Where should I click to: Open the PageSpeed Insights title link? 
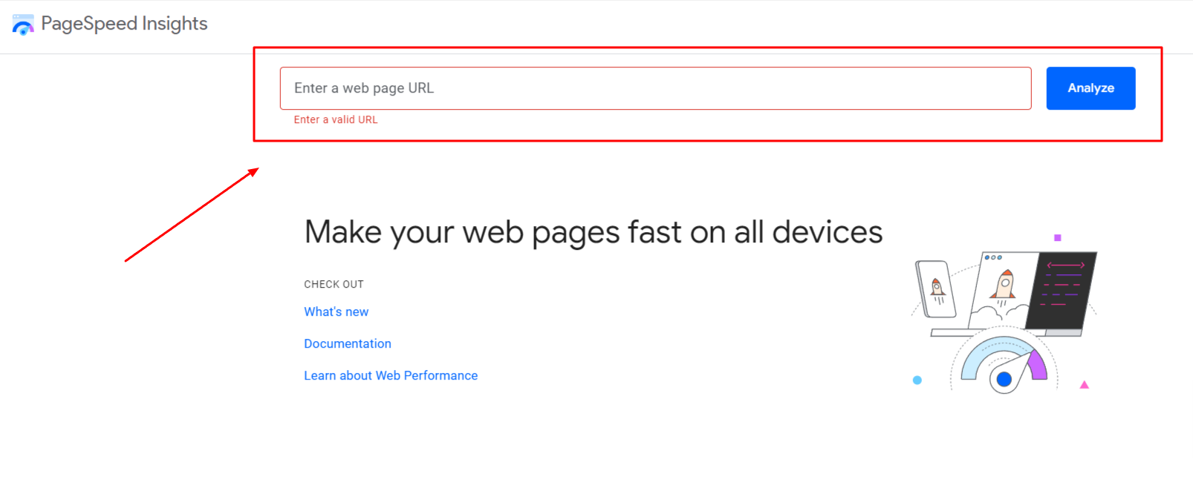[124, 24]
